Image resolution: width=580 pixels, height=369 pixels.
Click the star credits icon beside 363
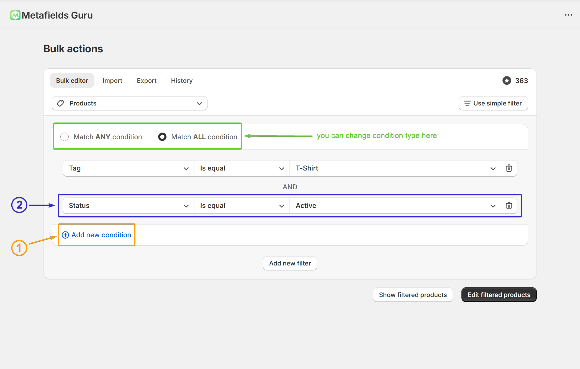tap(507, 81)
